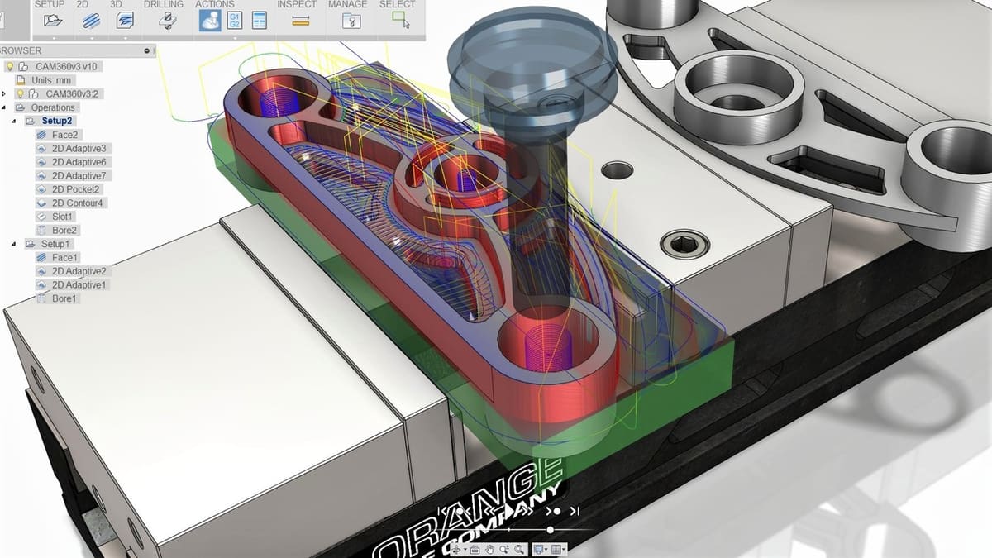The image size is (992, 558).
Task: Click the Inspect measure icon
Action: (301, 21)
